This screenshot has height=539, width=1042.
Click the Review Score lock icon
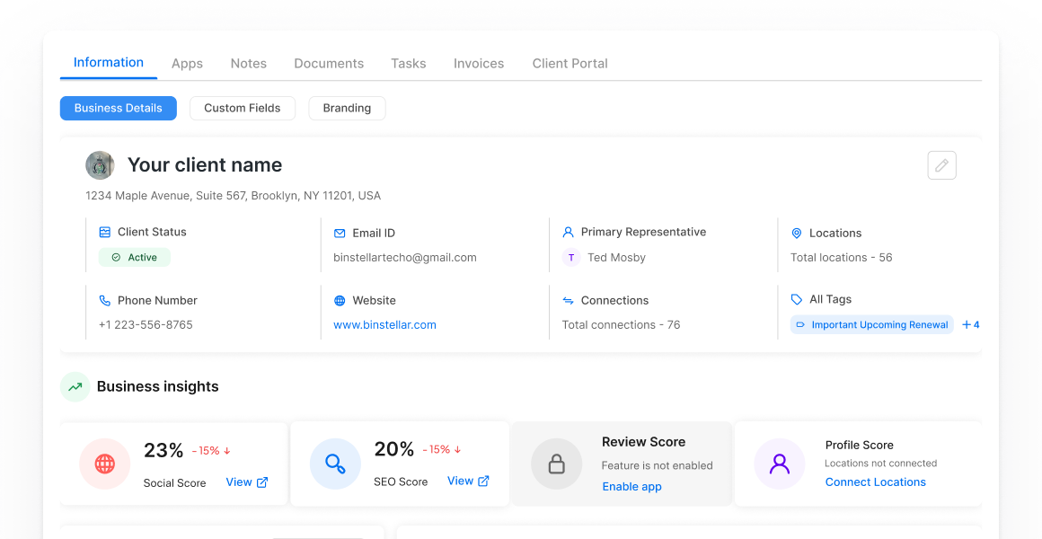click(557, 464)
